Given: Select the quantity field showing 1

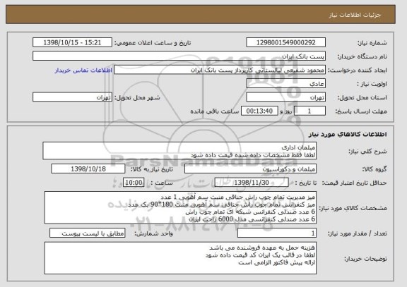Looking at the screenshot, I should tap(277, 233).
